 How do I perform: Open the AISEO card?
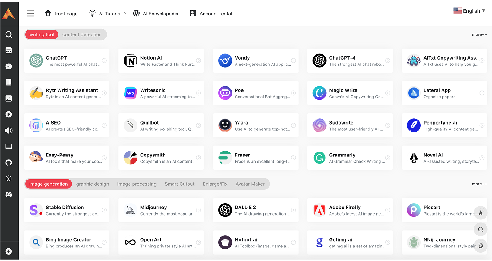point(67,125)
